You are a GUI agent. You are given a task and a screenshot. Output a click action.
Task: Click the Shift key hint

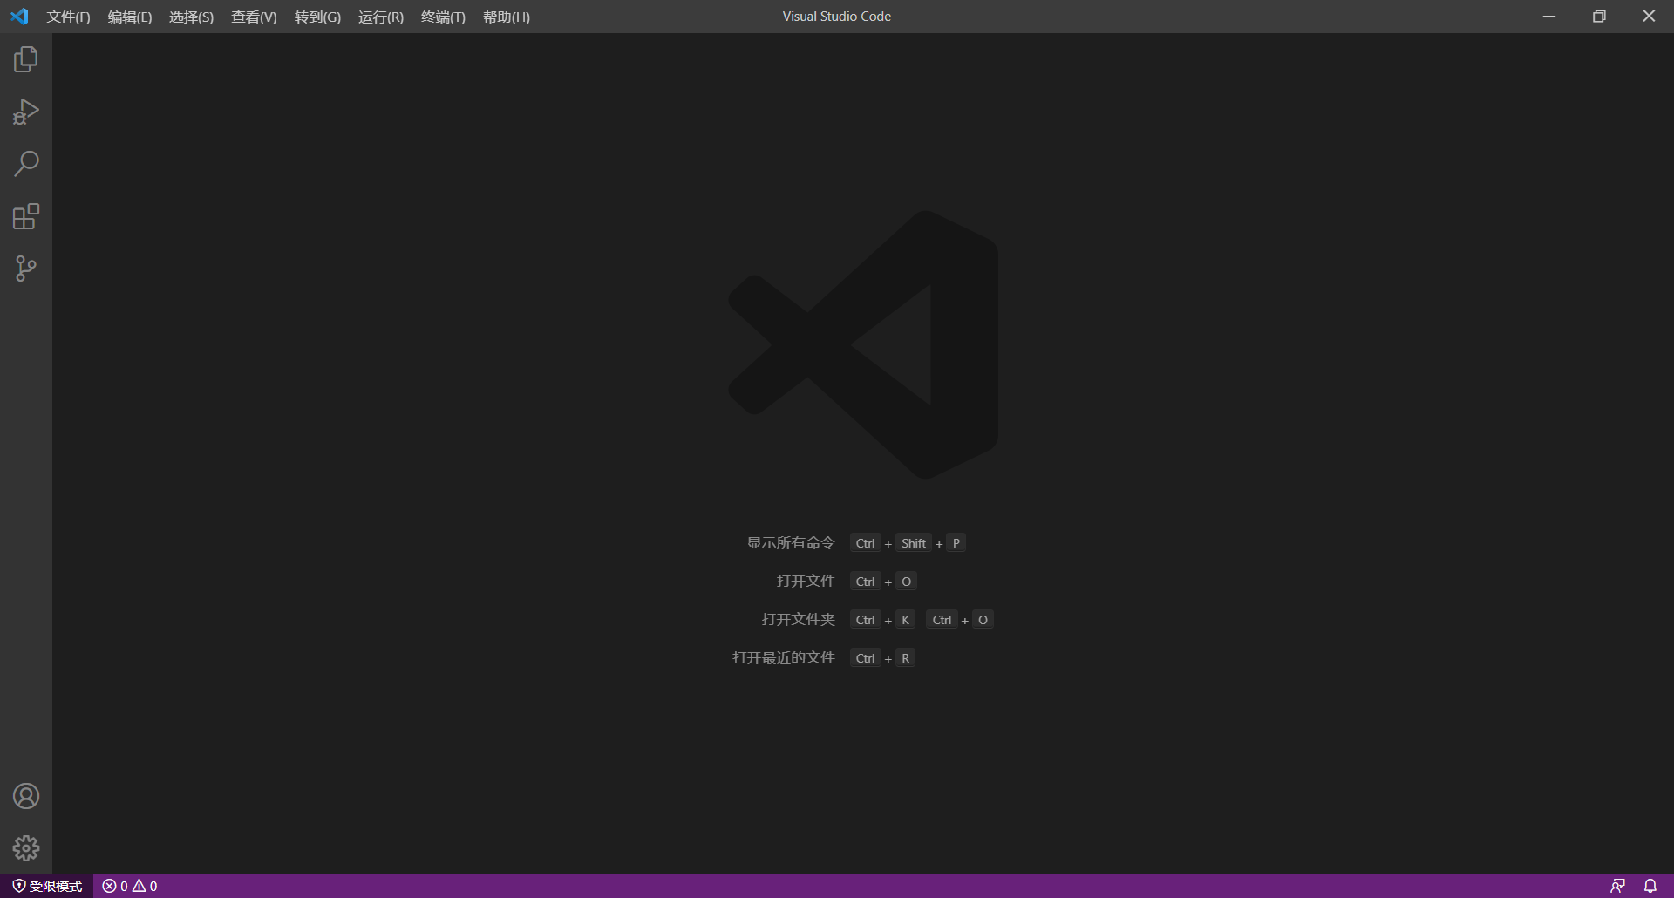(914, 543)
